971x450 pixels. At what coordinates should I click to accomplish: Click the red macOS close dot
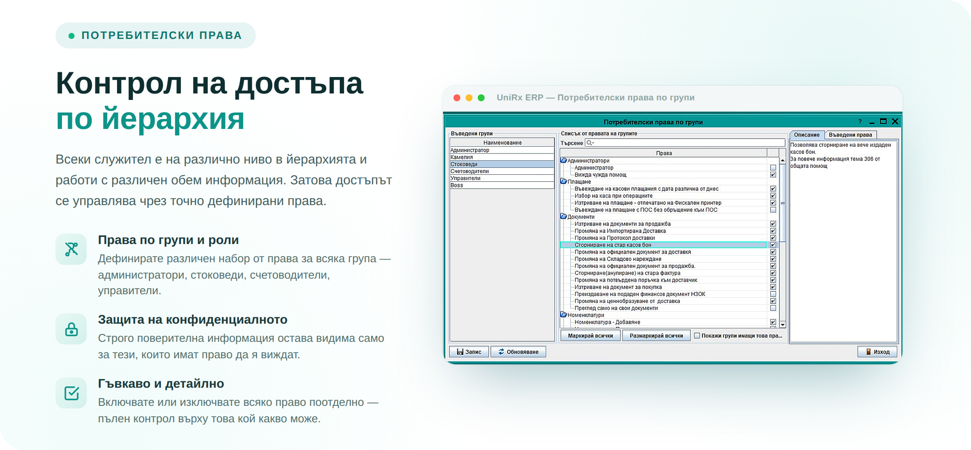click(x=457, y=98)
